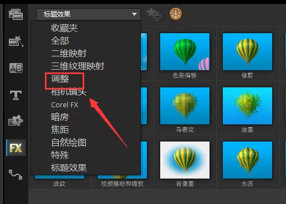This screenshot has width=286, height=204.
Task: Open the Media library panel icon
Action: click(16, 14)
